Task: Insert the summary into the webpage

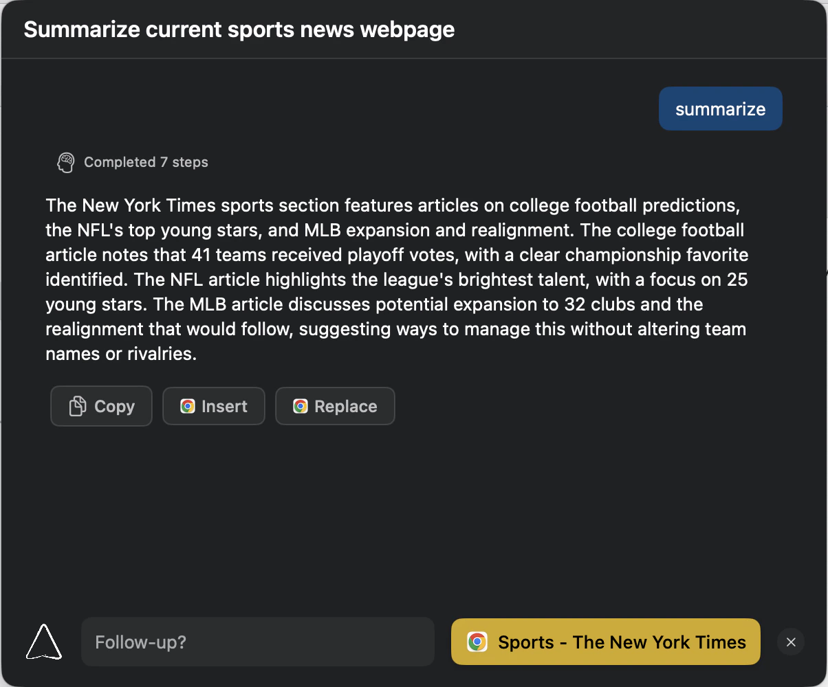Action: (213, 406)
